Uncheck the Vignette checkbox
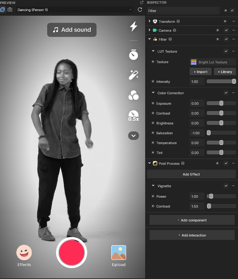 [x=226, y=186]
